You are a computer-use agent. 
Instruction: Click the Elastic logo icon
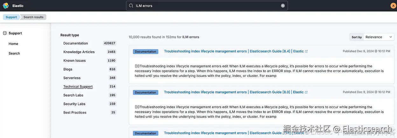6,5
